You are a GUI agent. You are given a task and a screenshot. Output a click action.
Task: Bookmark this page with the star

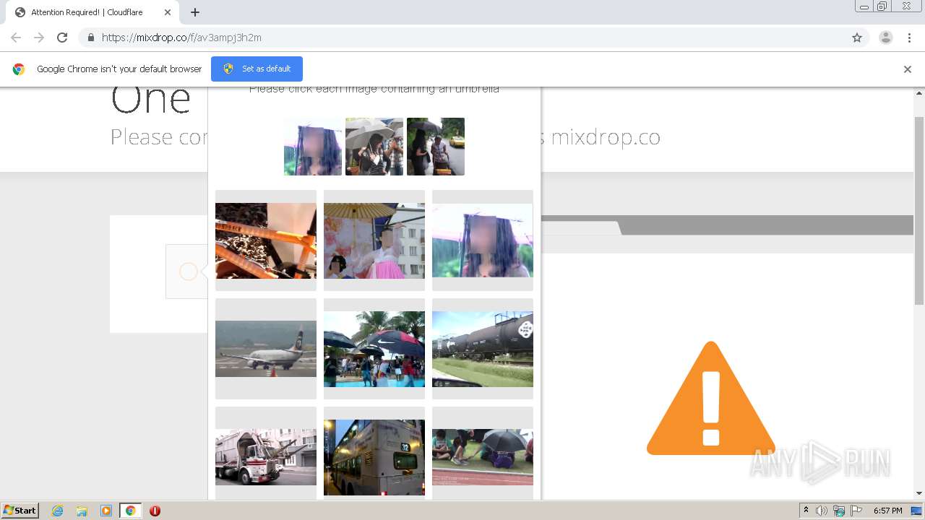pos(857,38)
